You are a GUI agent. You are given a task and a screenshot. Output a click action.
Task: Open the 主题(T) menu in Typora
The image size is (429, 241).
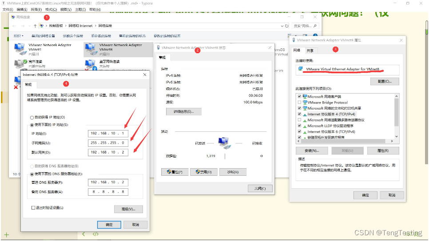click(80, 10)
